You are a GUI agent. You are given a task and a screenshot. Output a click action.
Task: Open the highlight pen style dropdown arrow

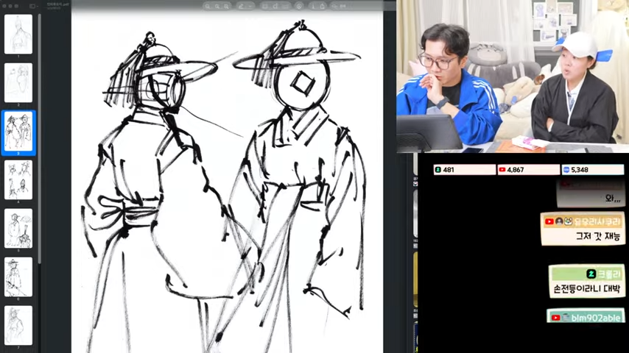pyautogui.click(x=250, y=6)
